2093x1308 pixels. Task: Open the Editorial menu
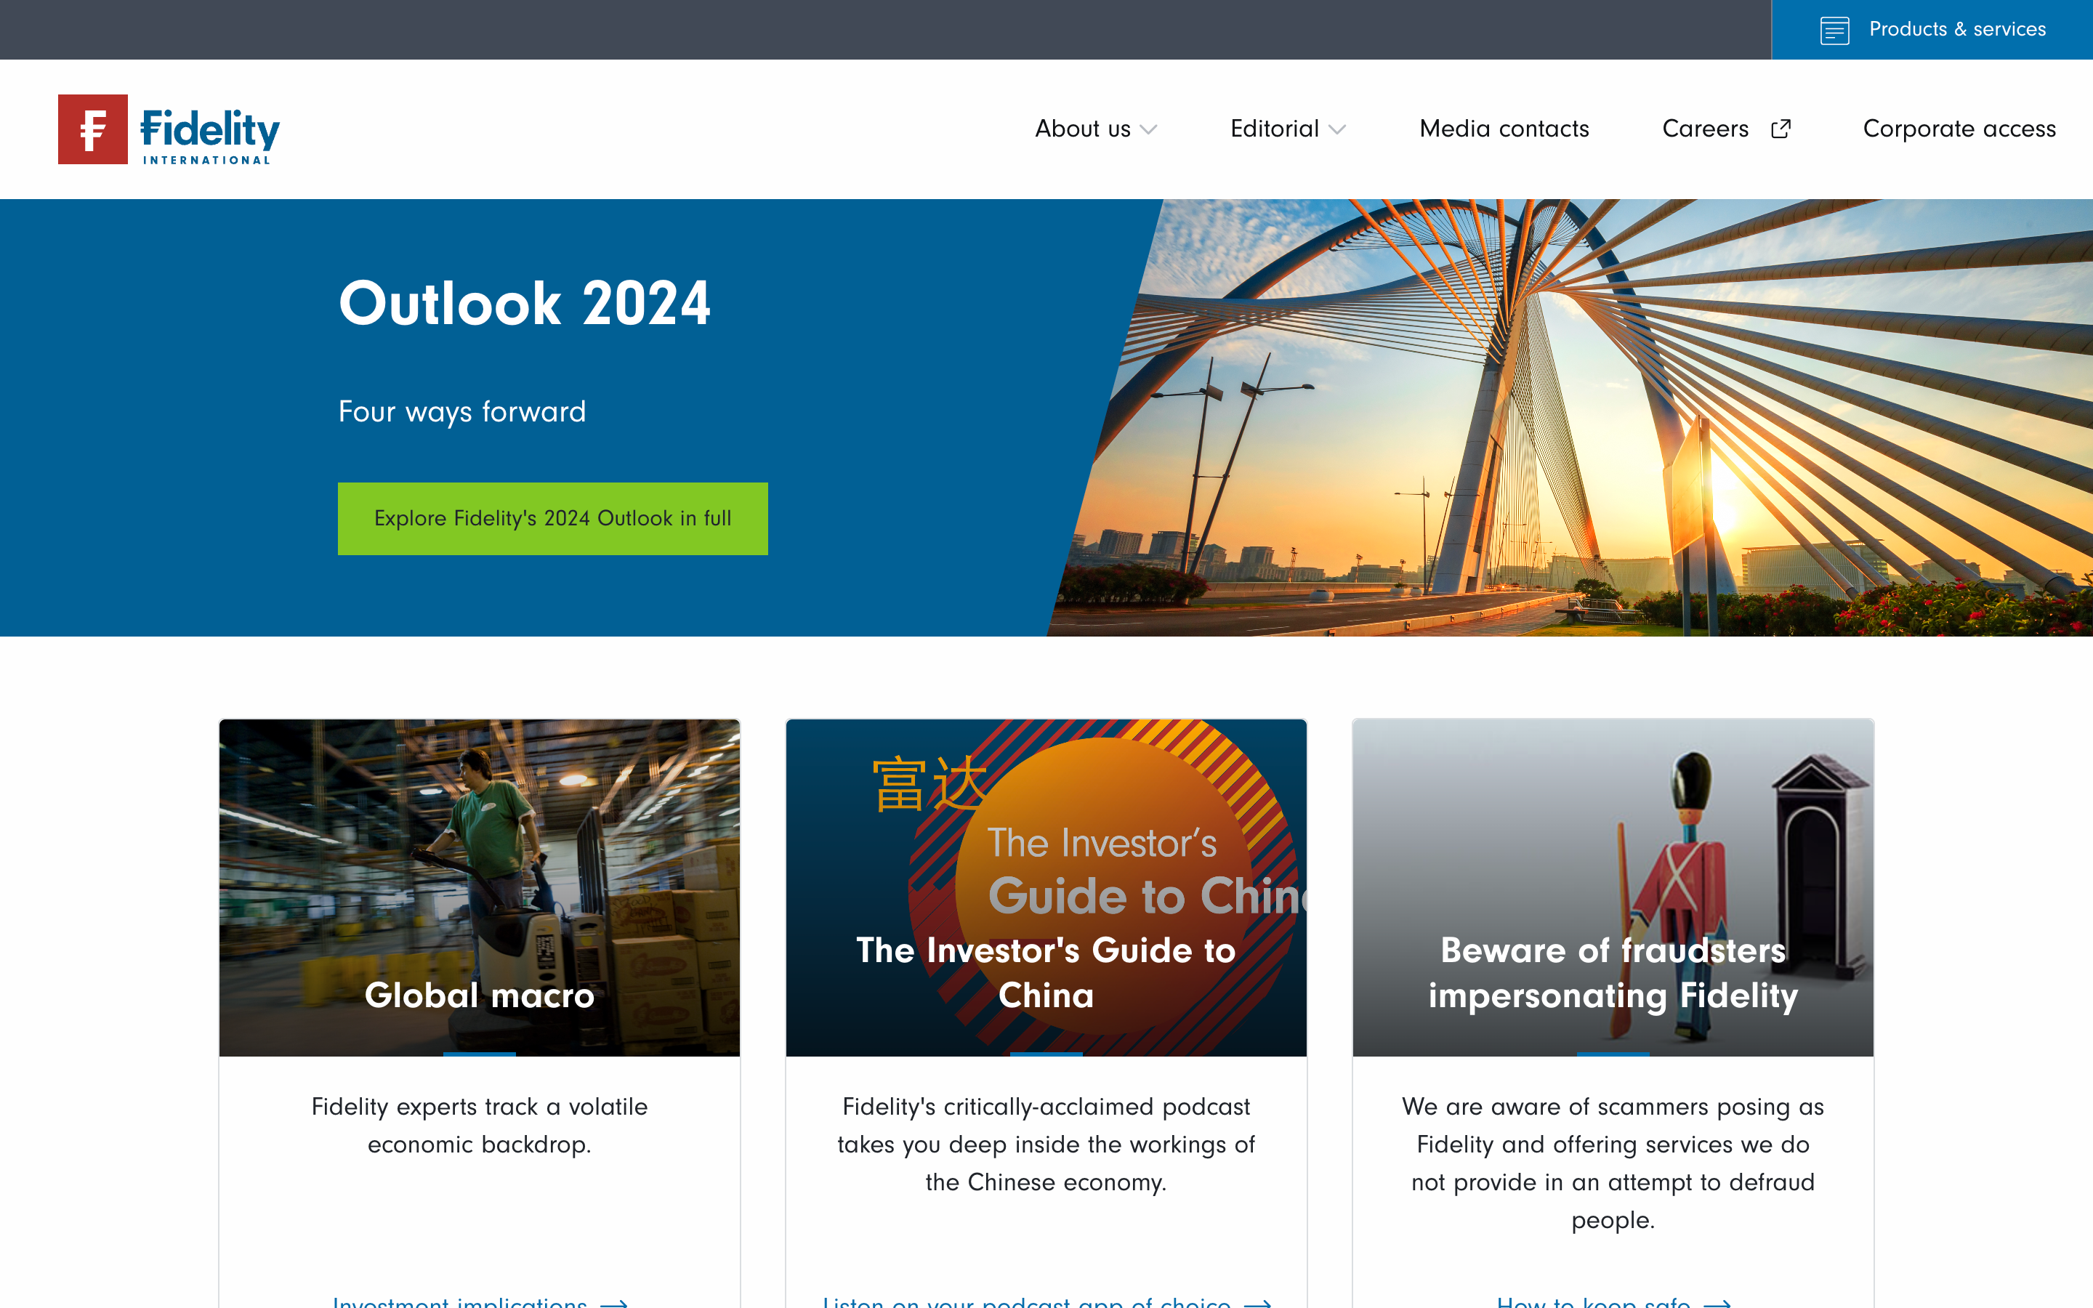click(x=1275, y=129)
